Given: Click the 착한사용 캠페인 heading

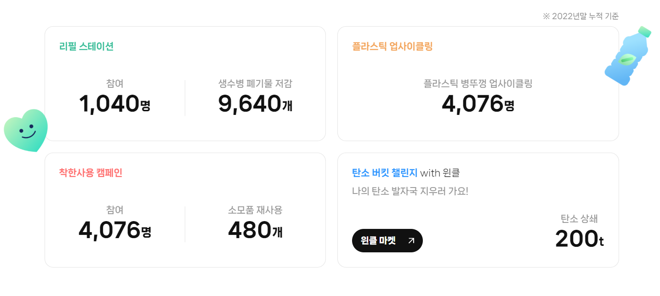Looking at the screenshot, I should coord(91,173).
